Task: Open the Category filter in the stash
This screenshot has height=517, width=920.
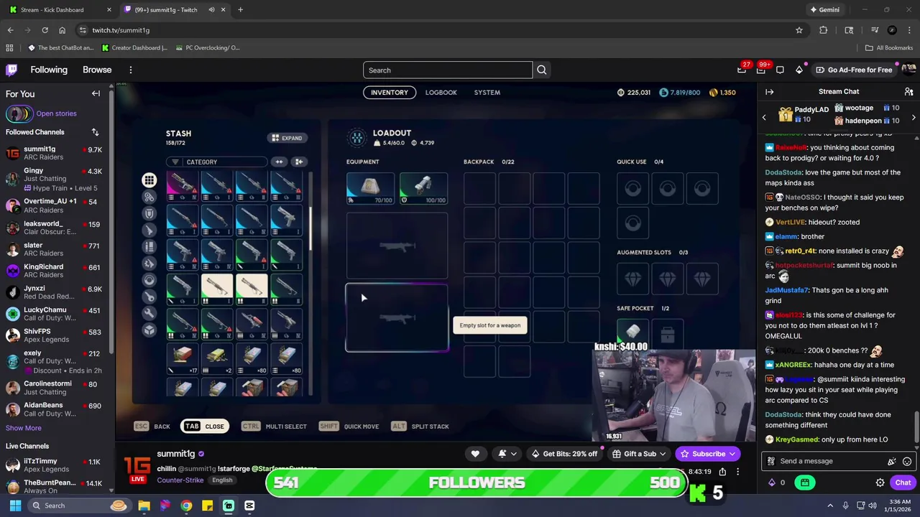Action: pos(216,162)
